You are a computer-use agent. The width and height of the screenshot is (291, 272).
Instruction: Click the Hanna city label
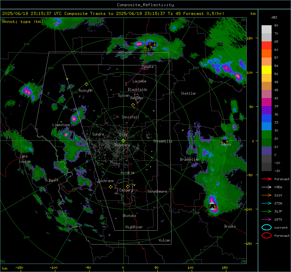point(226,145)
